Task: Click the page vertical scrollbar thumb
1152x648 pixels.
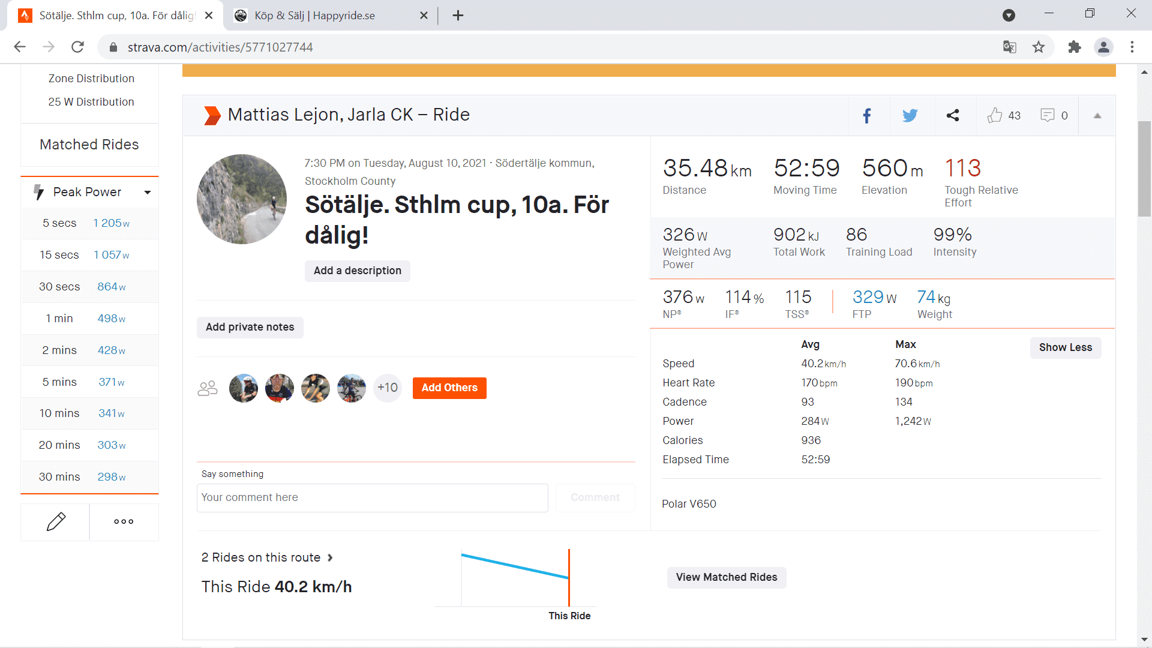Action: click(x=1144, y=168)
